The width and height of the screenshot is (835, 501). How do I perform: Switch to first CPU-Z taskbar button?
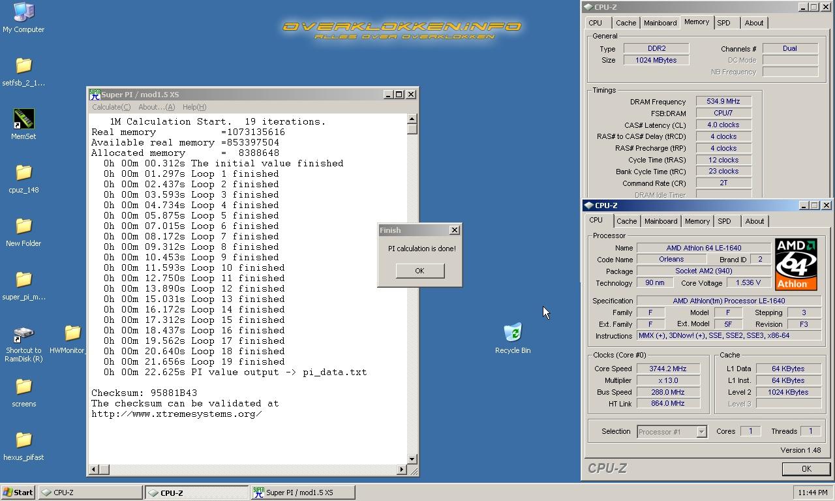tap(91, 493)
